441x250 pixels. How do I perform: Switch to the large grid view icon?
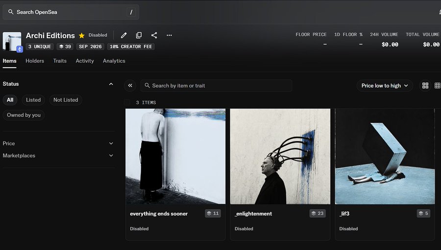425,86
